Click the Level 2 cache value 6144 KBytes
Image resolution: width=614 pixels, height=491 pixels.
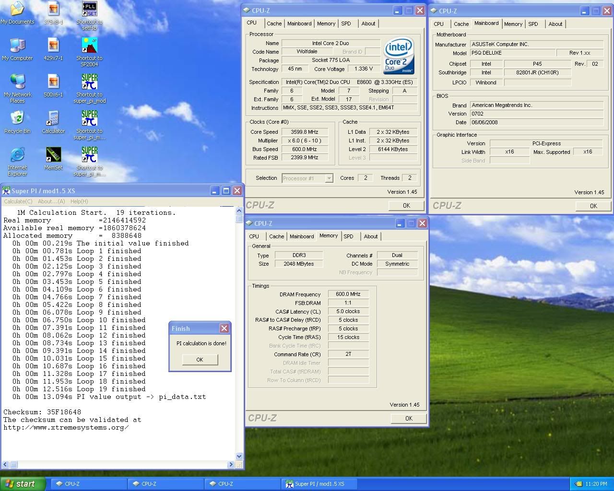point(393,149)
